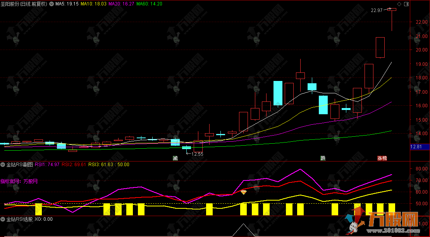Screen dimensions: 430x237
Task: Open the main chart indicator dropdown beside 圣阳股份
Action: [51, 4]
